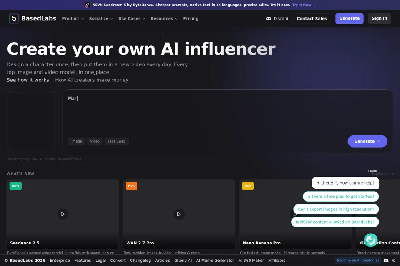Viewport: 400px width, 266px height.
Task: Open Affiliates footer link
Action: (x=277, y=261)
